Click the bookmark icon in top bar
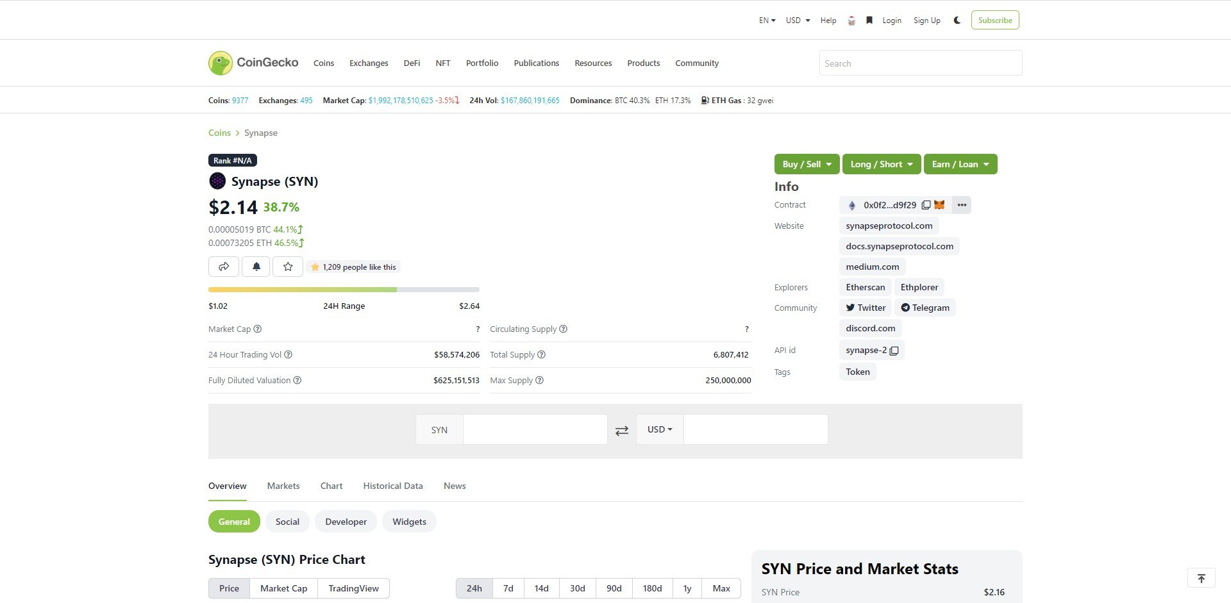The width and height of the screenshot is (1231, 603). pyautogui.click(x=869, y=21)
